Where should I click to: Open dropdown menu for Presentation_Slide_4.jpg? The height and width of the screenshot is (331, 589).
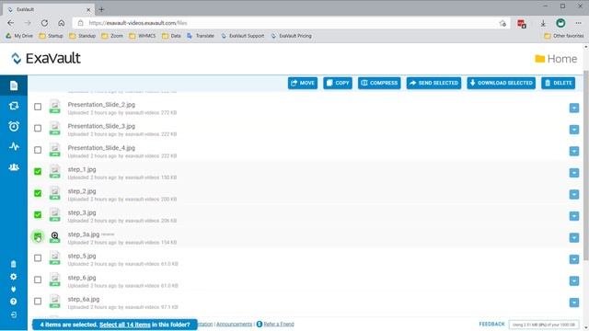click(x=574, y=151)
